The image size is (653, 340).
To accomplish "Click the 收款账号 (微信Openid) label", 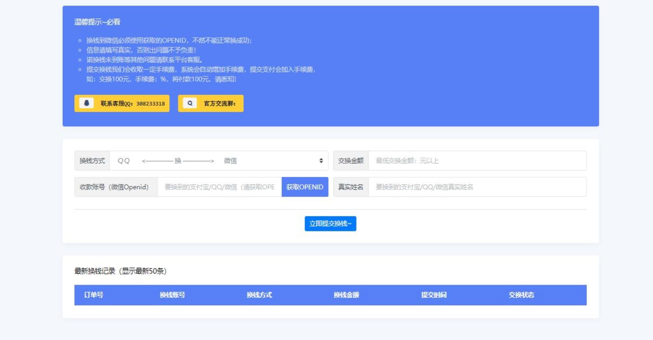I will coord(116,187).
